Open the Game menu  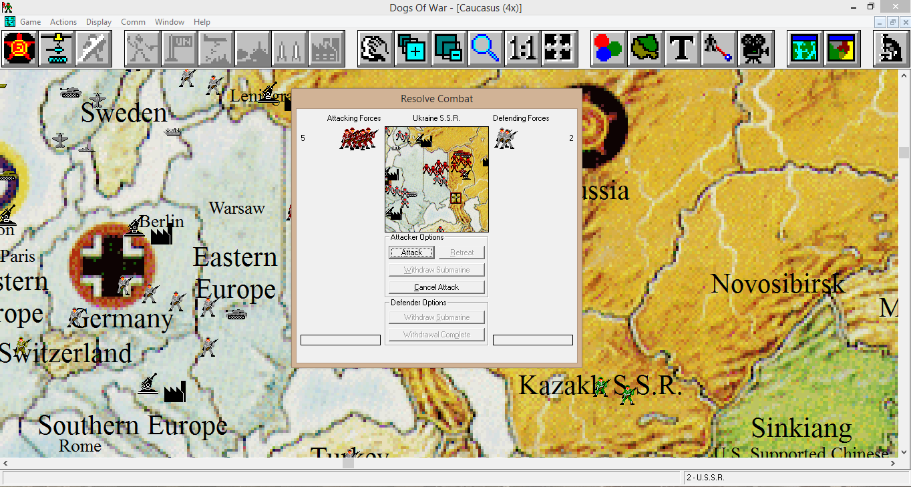(x=30, y=22)
